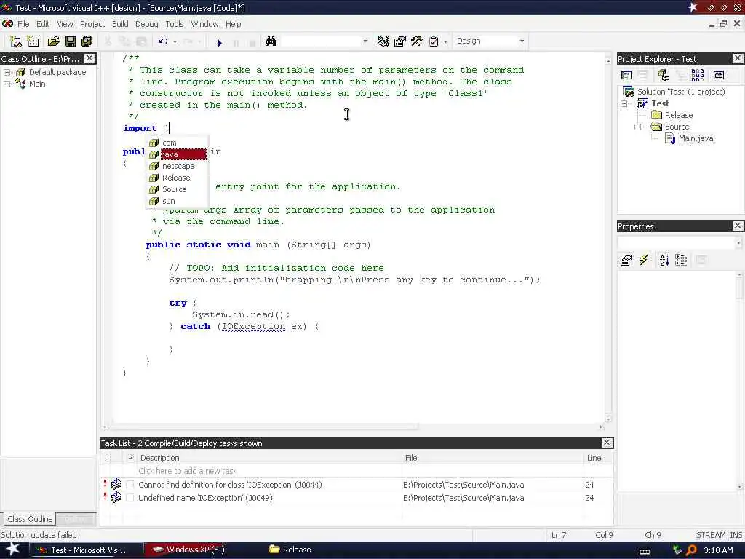
Task: Click the Properties icon in Project Explorer toolbar
Action: click(719, 75)
